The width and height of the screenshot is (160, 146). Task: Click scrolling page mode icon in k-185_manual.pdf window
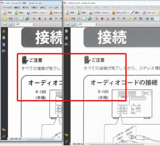tap(5, 24)
